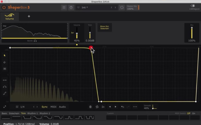
Task: Open the help question-mark button
Action: (71, 7)
